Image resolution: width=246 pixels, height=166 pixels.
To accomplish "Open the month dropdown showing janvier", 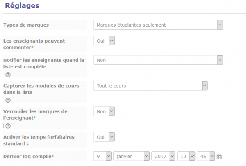I will click(x=131, y=156).
